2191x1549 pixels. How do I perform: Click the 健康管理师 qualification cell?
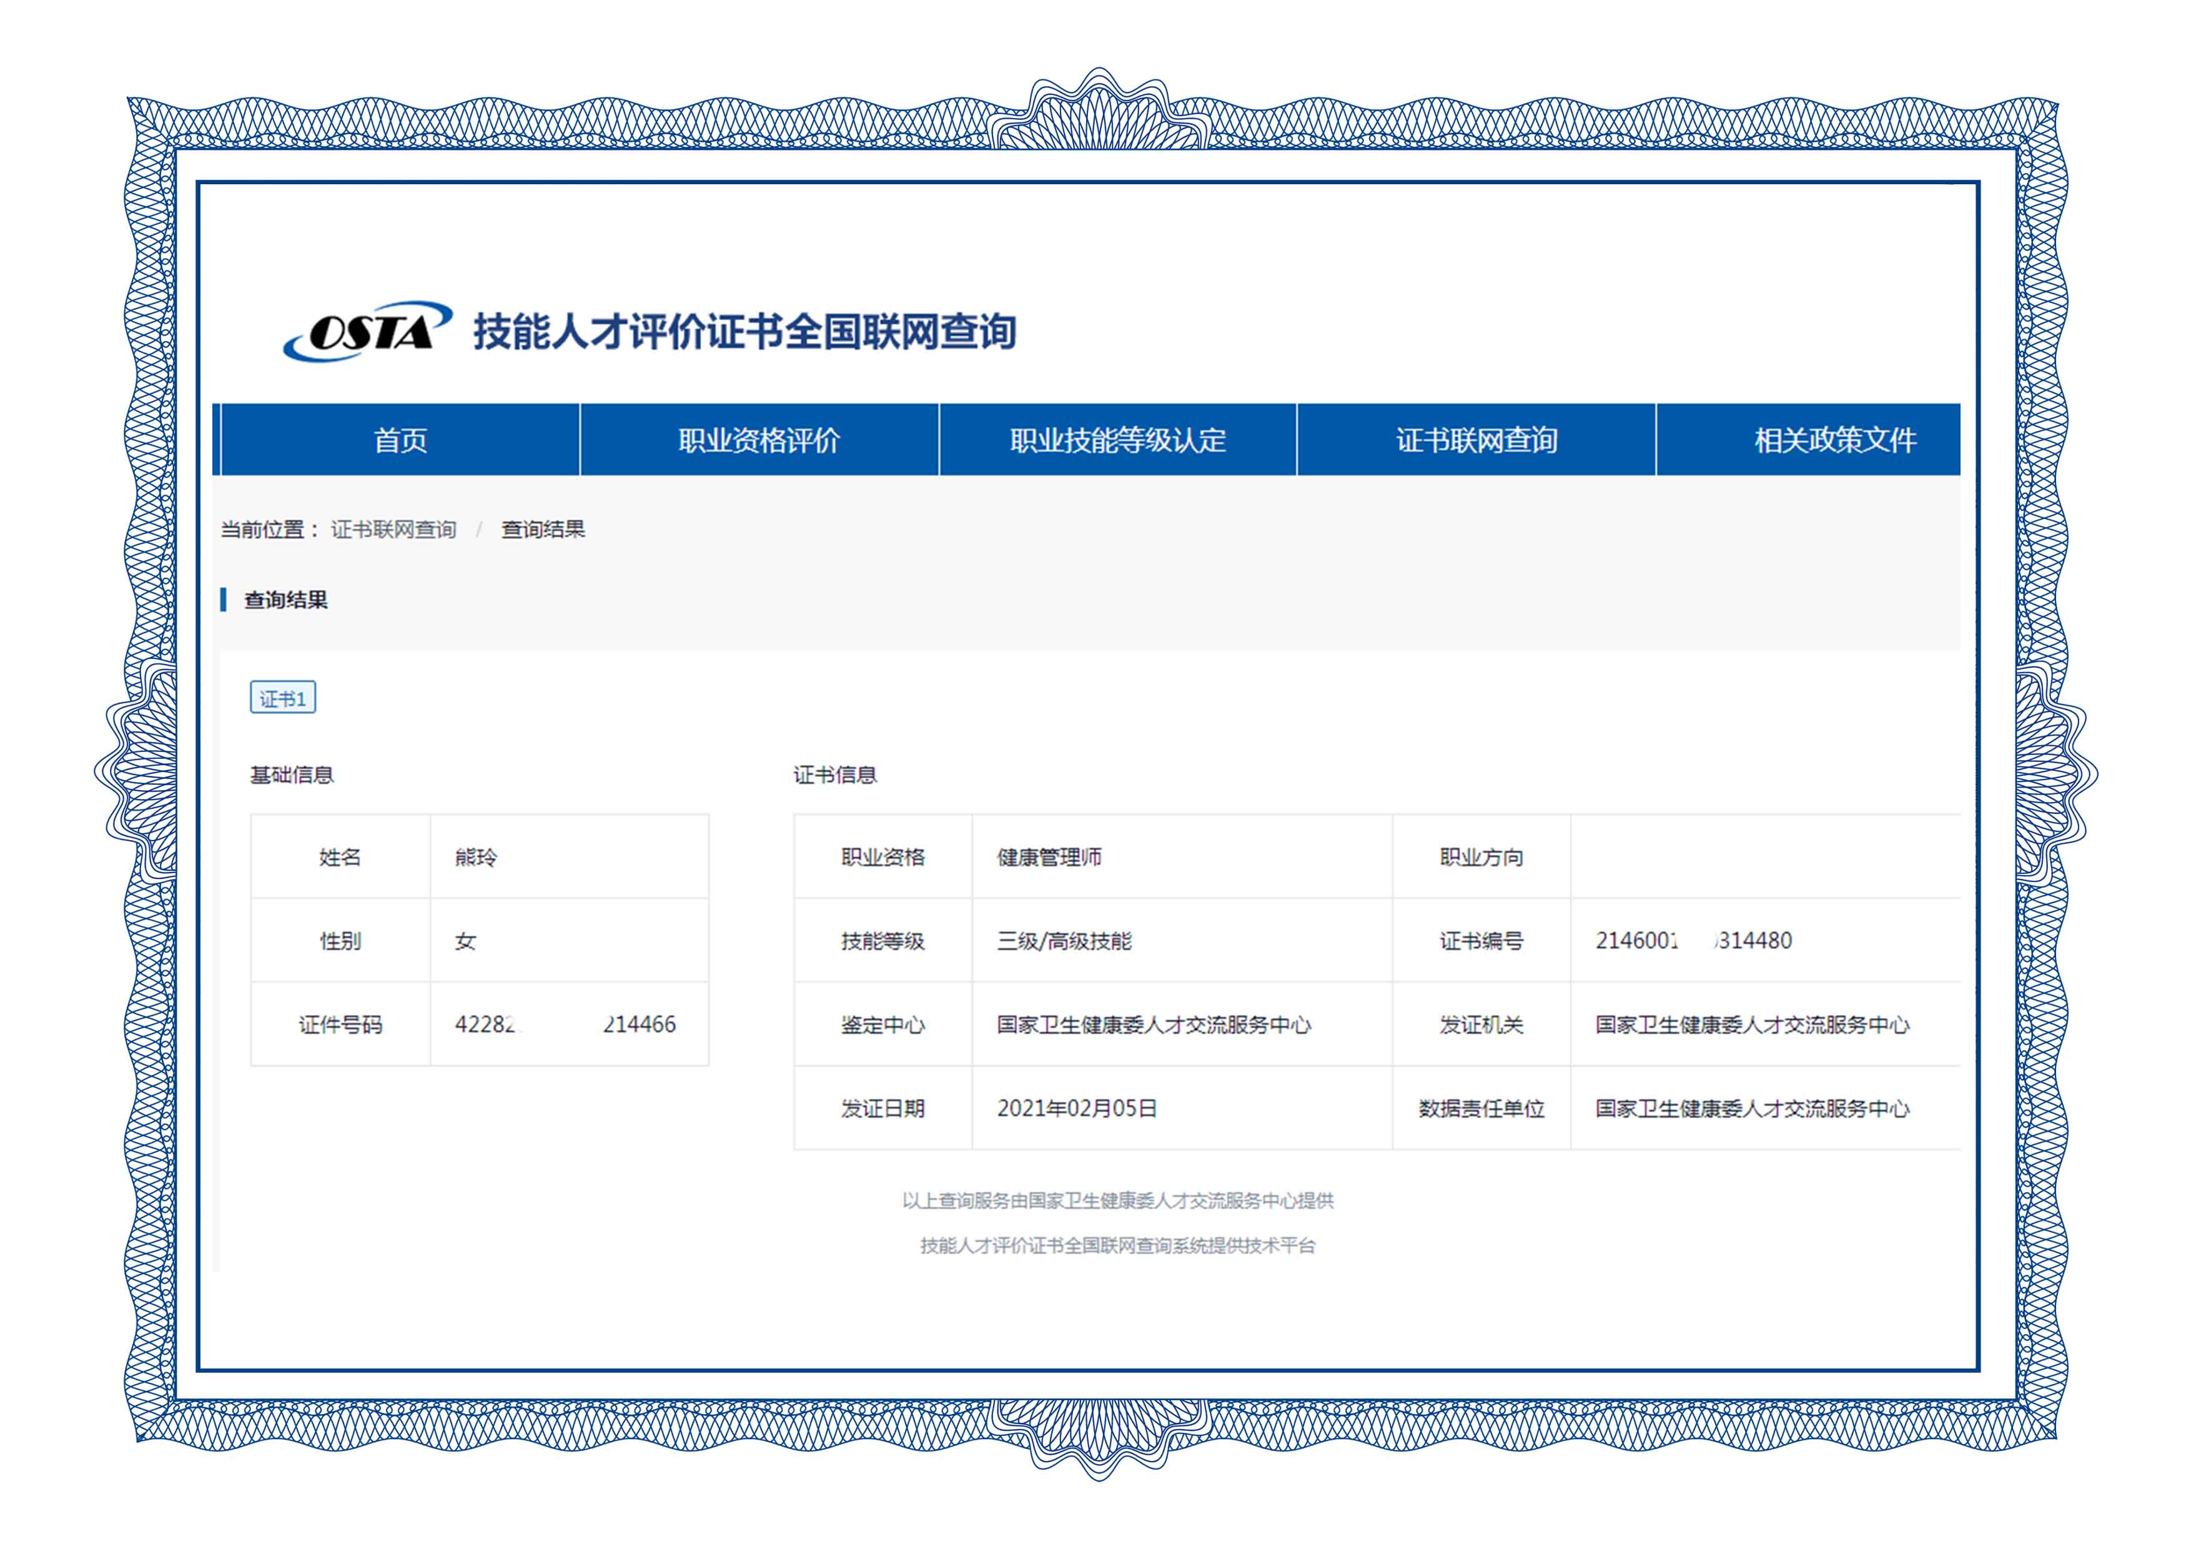1049,857
